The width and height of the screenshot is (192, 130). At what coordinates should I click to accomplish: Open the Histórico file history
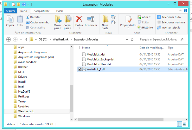coord(145,28)
